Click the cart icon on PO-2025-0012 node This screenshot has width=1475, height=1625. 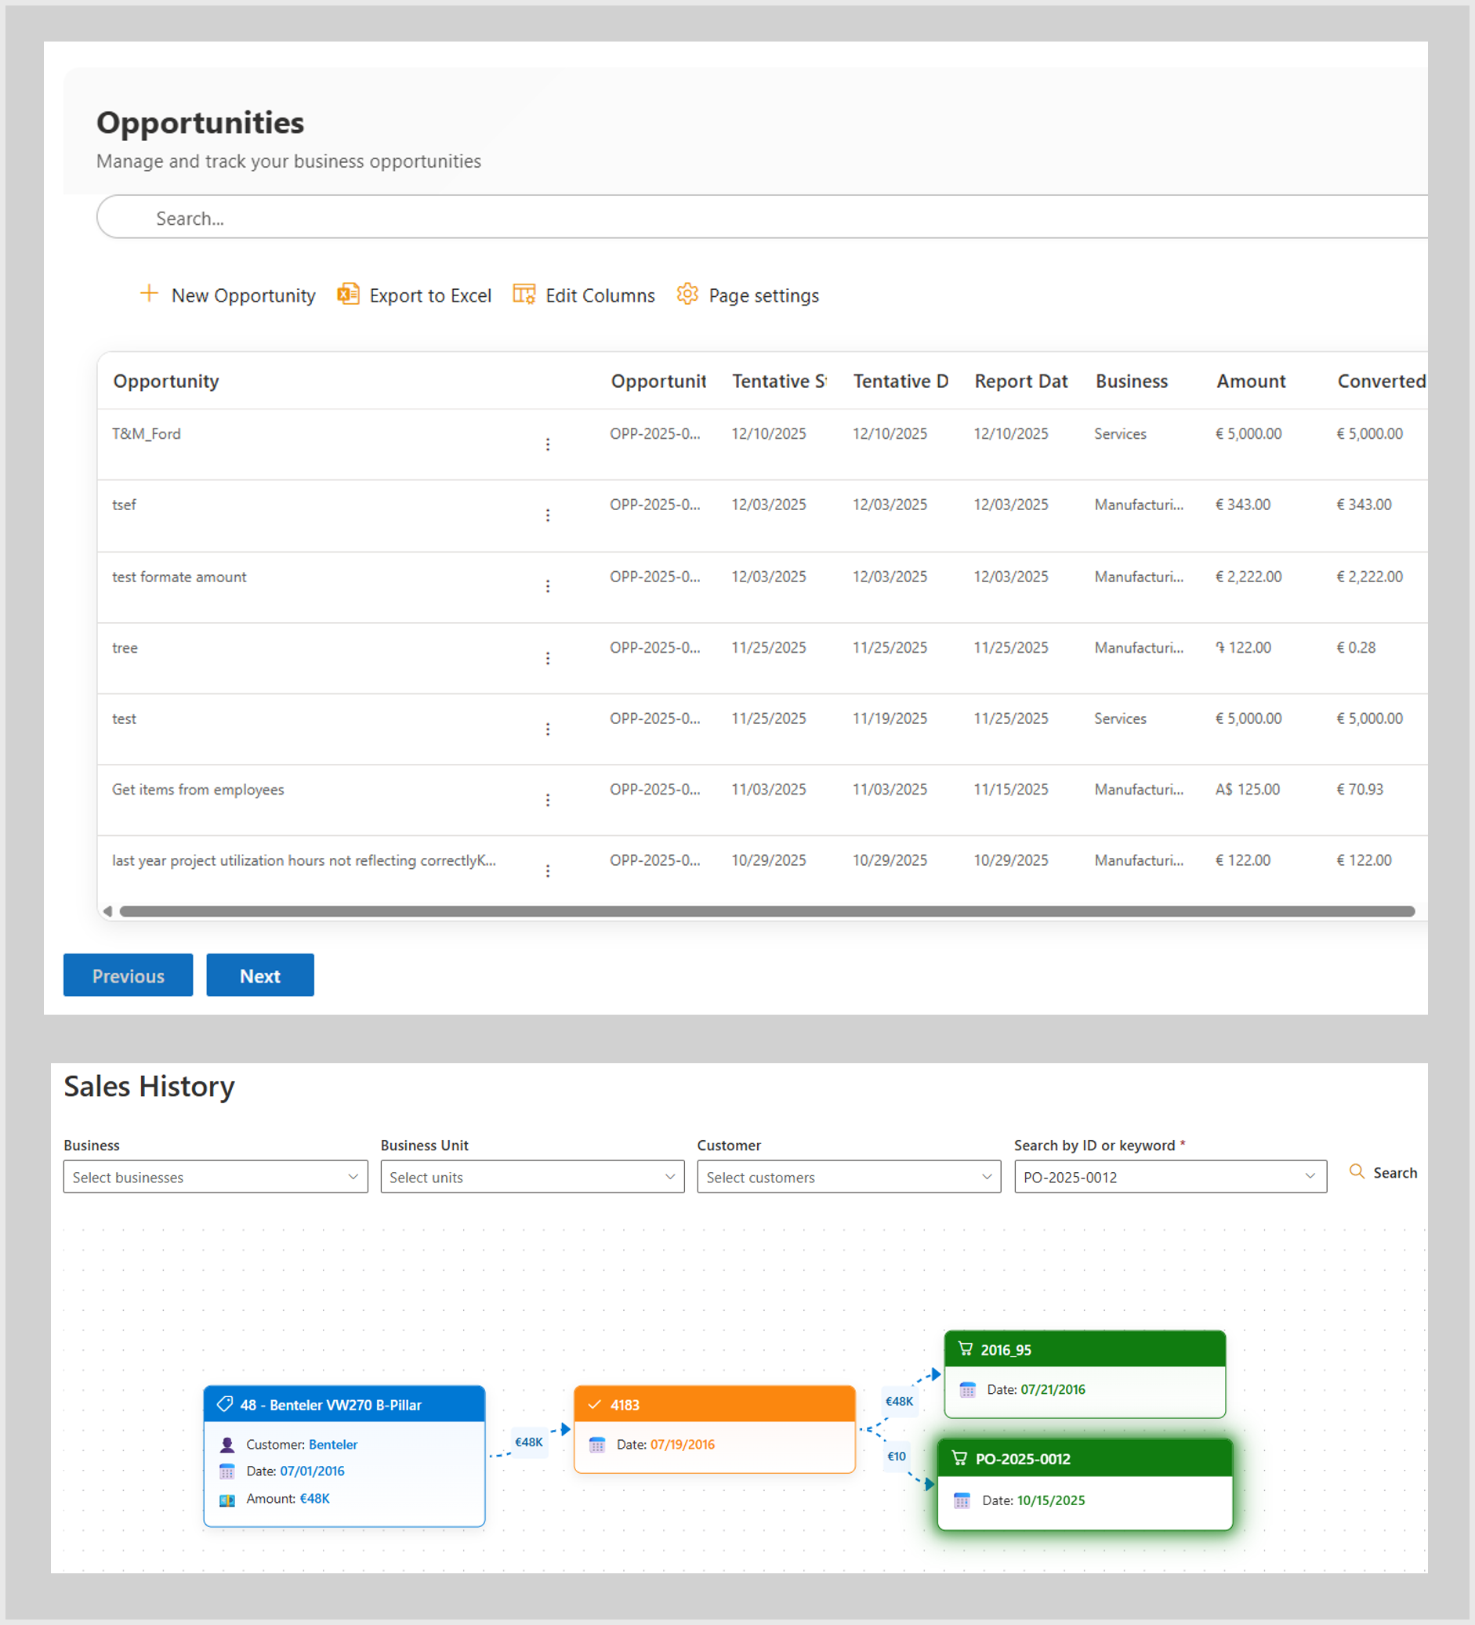pos(959,1458)
